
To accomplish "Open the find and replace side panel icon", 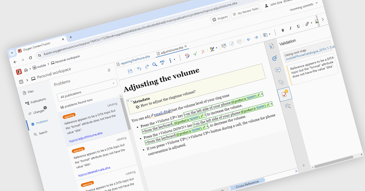I will click(288, 106).
